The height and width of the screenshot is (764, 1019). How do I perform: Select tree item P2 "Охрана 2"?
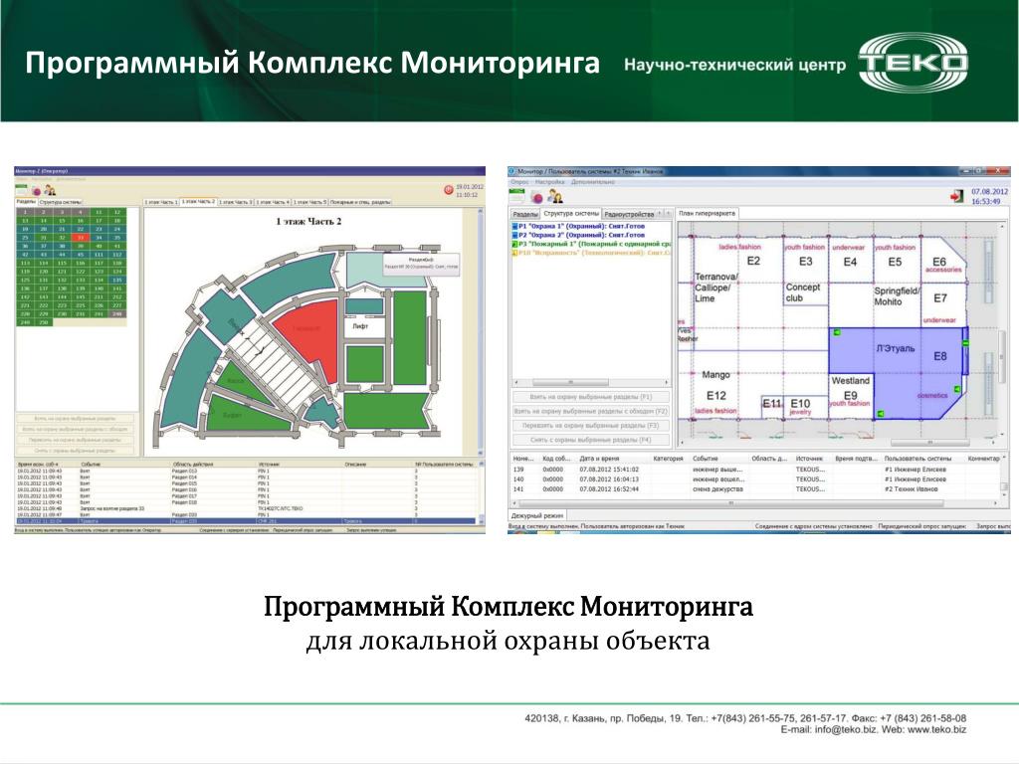tap(578, 235)
